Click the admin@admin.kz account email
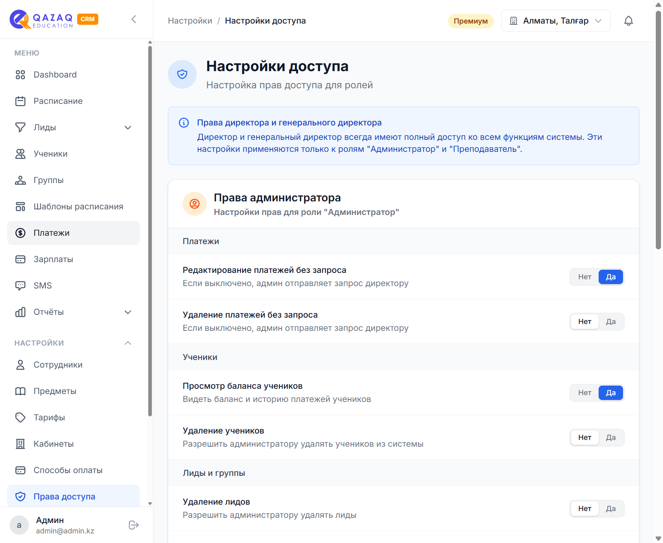Screen dimensions: 663x543 click(65, 531)
